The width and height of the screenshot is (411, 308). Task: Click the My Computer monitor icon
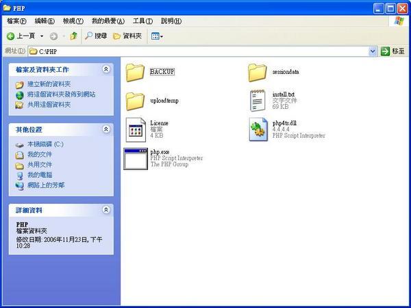(x=20, y=175)
